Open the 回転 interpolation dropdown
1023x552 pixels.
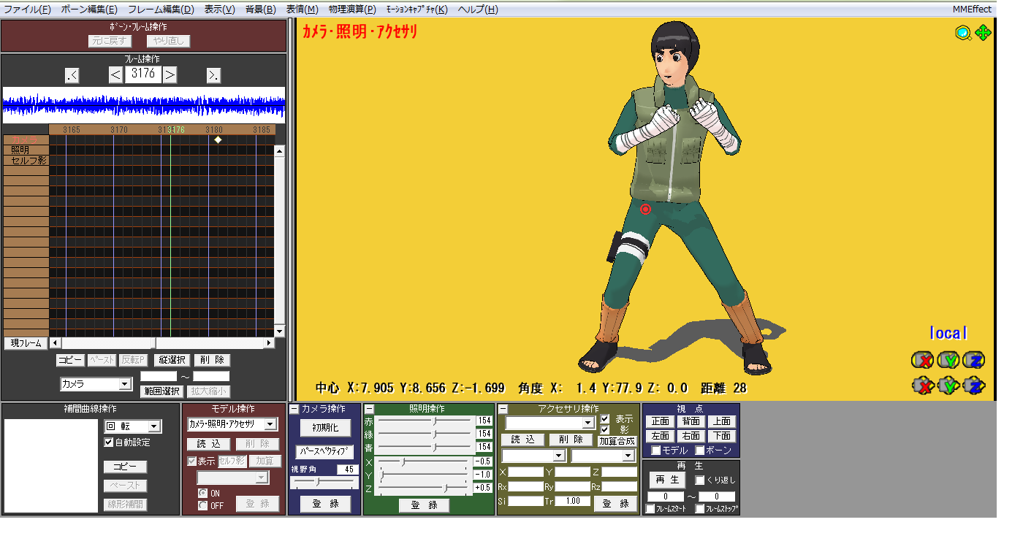132,426
